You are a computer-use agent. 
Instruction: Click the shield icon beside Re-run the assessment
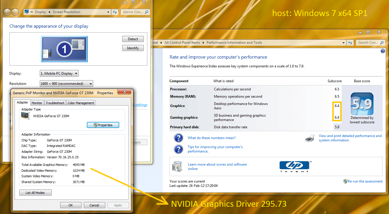pos(345,181)
